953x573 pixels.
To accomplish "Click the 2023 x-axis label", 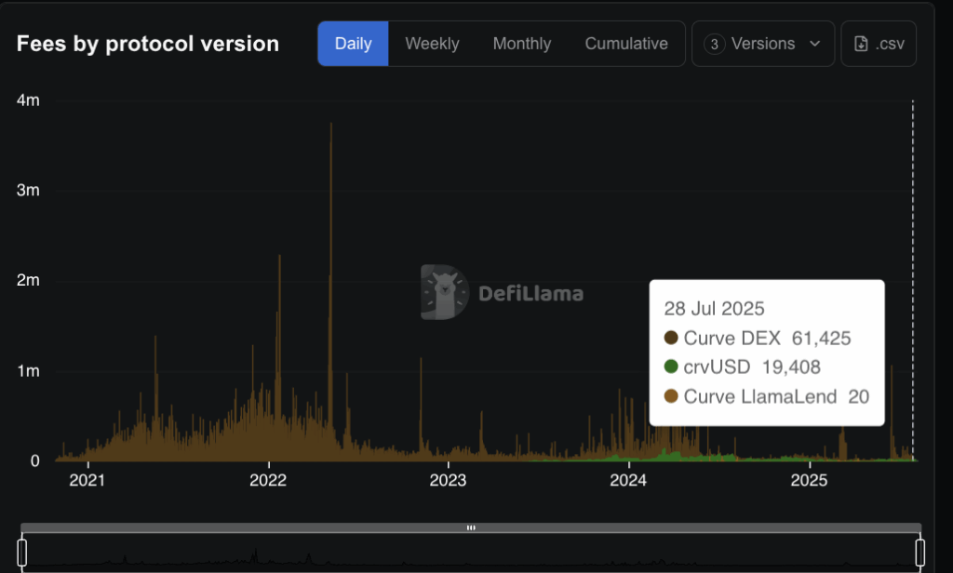I will click(448, 480).
